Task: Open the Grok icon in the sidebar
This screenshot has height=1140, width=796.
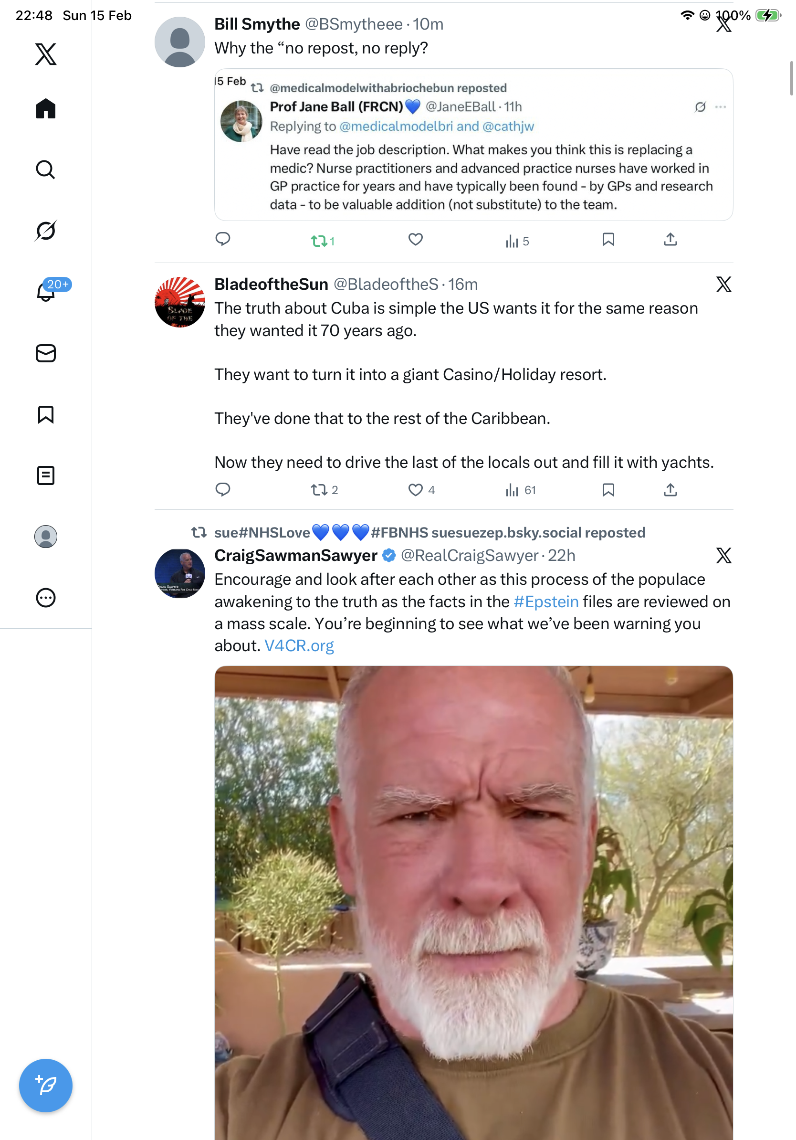Action: (x=46, y=231)
